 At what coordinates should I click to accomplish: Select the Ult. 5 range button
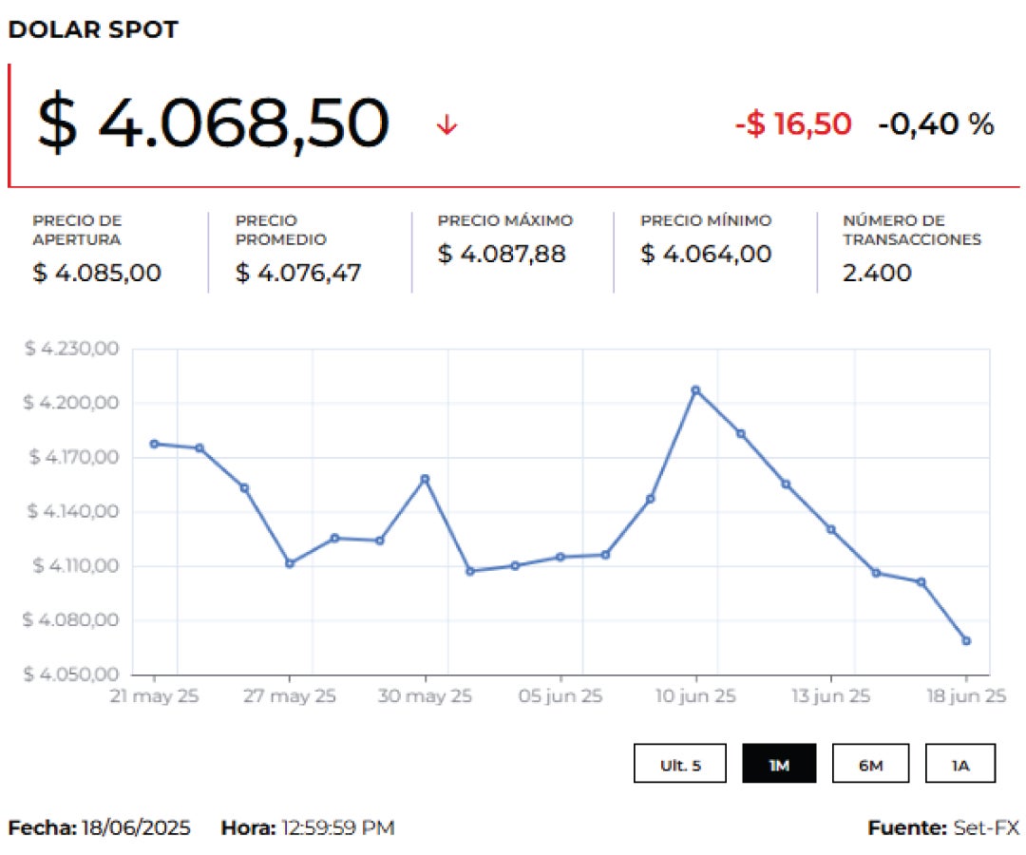[680, 764]
